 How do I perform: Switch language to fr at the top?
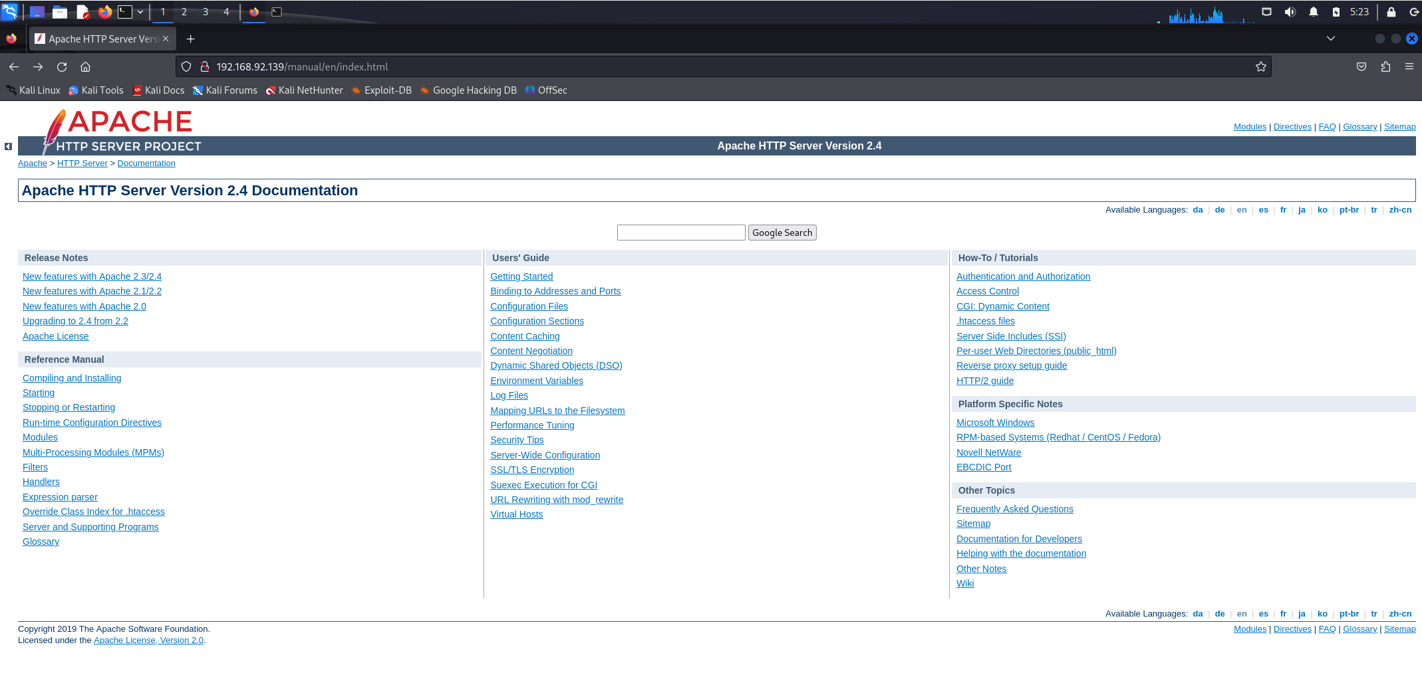(x=1283, y=210)
